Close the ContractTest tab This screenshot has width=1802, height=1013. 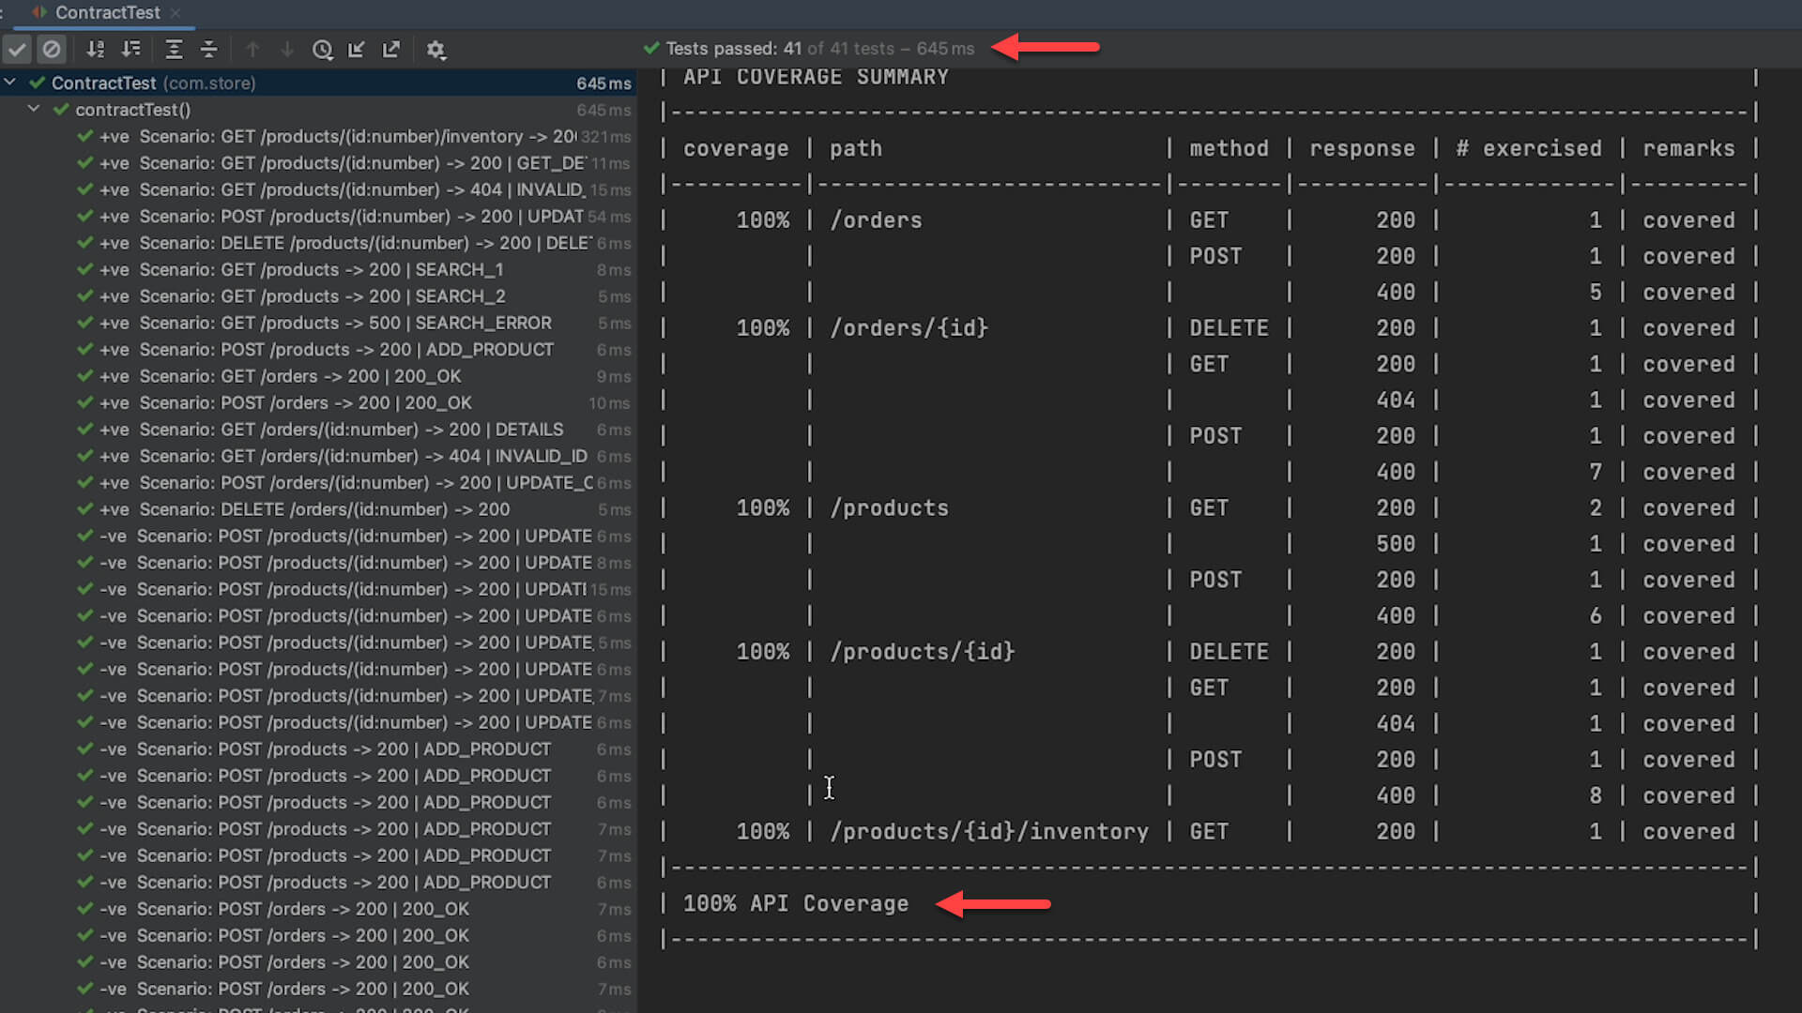(176, 13)
